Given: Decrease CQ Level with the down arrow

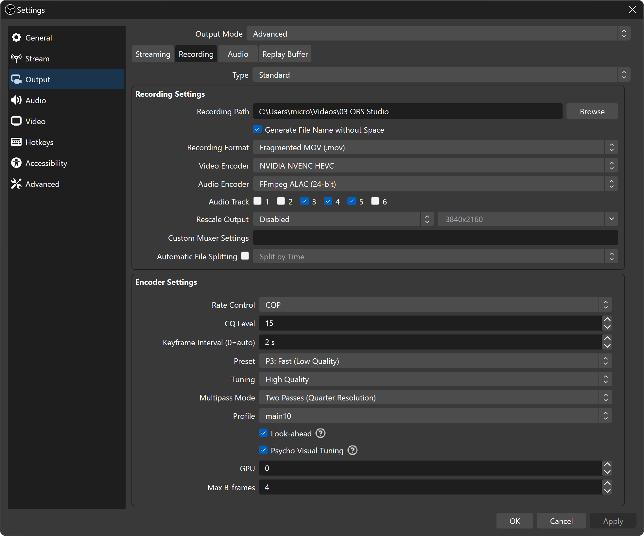Looking at the screenshot, I should click(607, 327).
